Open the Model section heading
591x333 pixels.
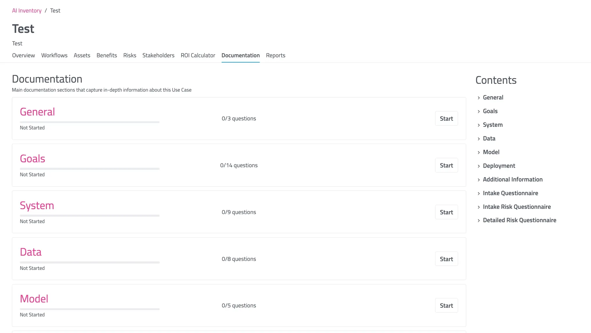(x=34, y=299)
